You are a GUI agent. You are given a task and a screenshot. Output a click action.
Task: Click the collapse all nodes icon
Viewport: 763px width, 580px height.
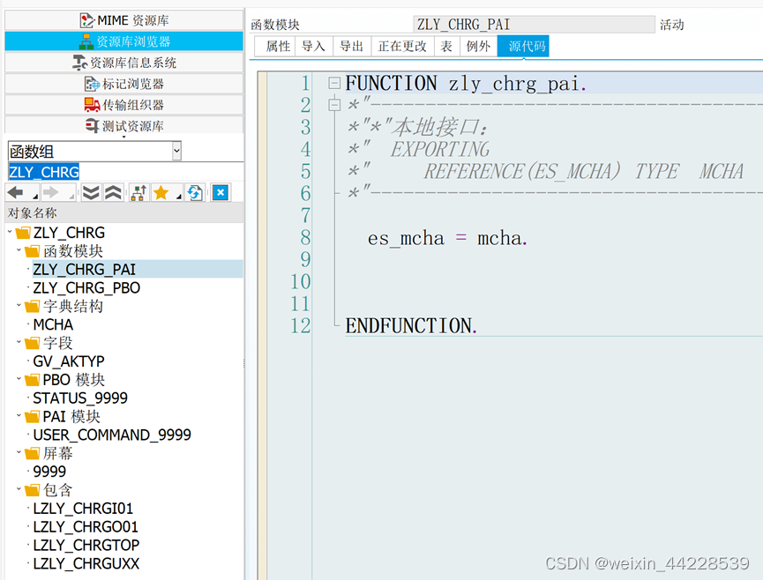point(114,193)
